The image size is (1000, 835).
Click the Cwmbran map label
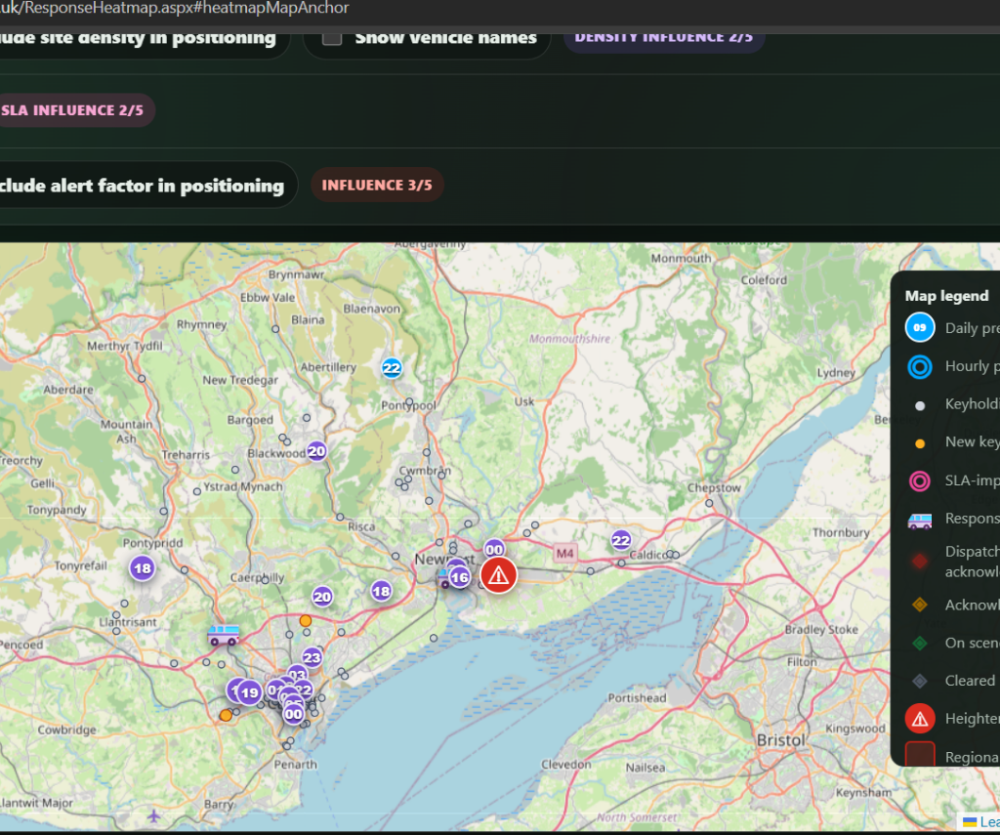425,471
